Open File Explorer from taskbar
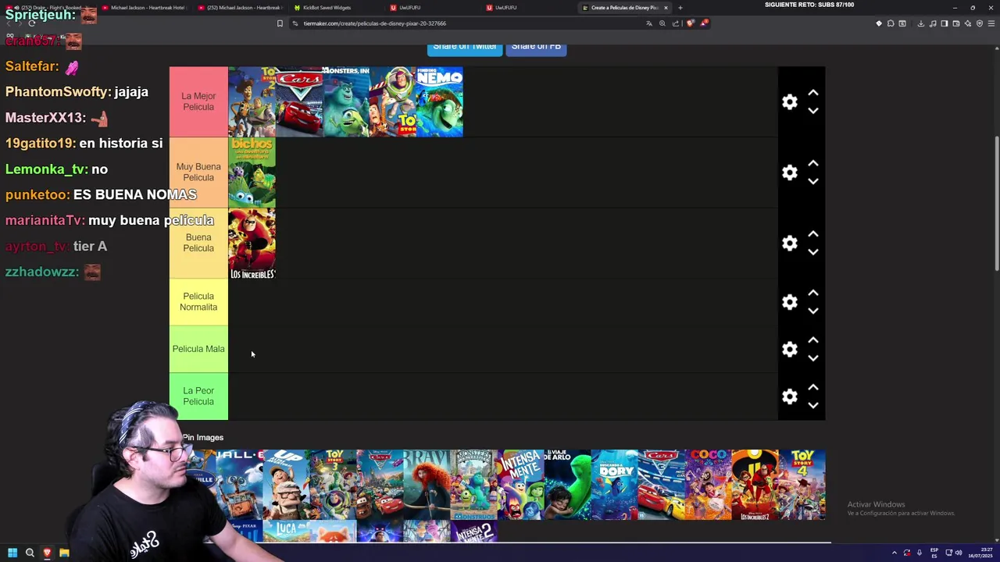The width and height of the screenshot is (1000, 562). pyautogui.click(x=64, y=553)
